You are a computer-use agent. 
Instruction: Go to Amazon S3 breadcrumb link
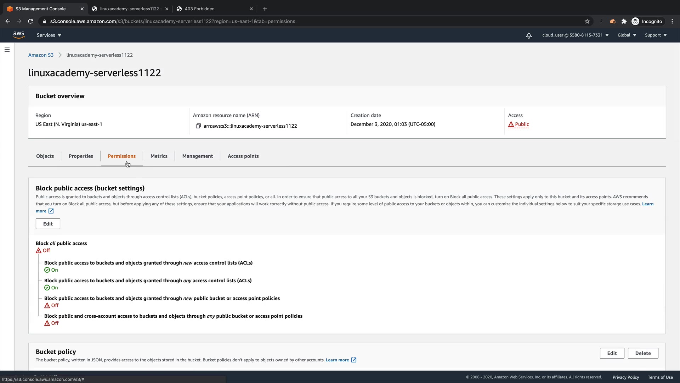coord(41,55)
